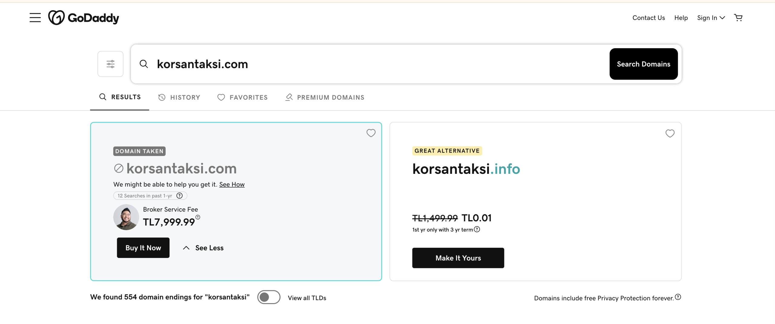The height and width of the screenshot is (324, 775).
Task: Favorite korsantaksi.info with the heart icon
Action: (670, 134)
